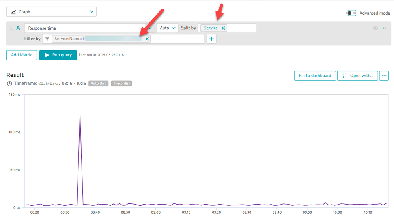
Task: Click the clock icon next to Timeframe
Action: [x=9, y=84]
